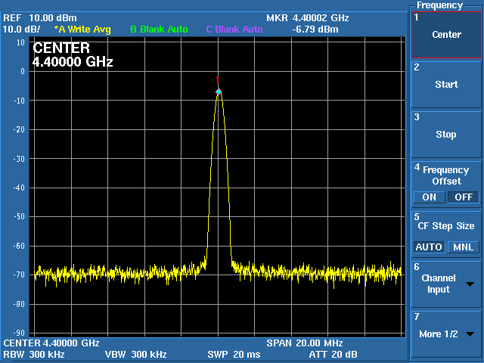The width and height of the screenshot is (484, 363).
Task: Go to More 1/2 softkey page
Action: (x=446, y=334)
